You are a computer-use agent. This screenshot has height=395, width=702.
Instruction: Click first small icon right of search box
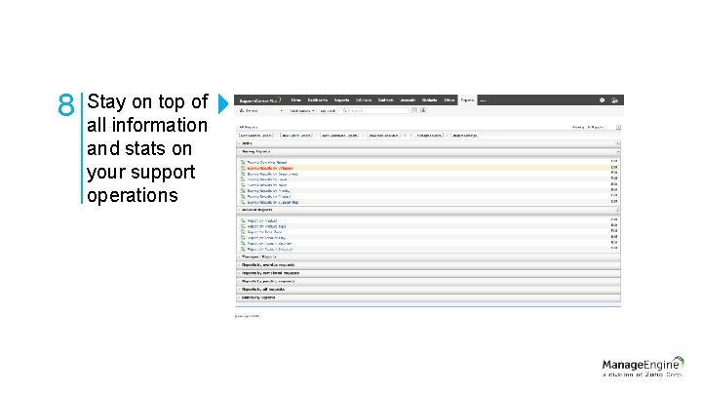pos(414,110)
